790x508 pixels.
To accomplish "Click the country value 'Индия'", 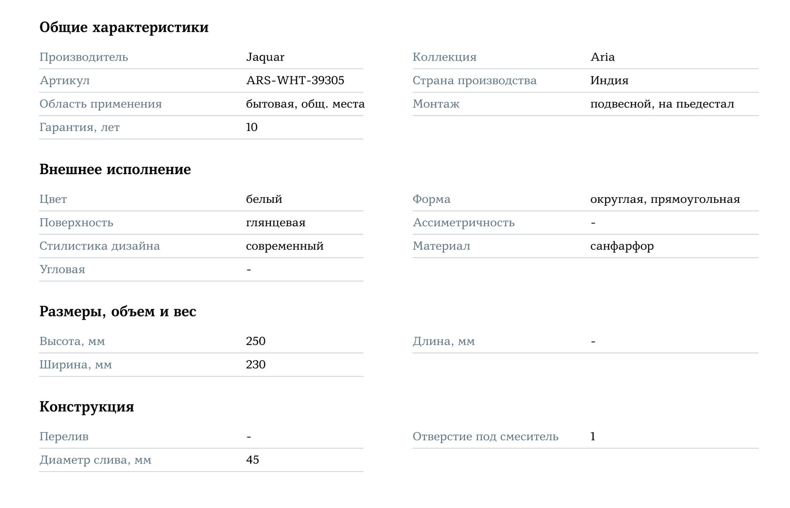I will click(x=609, y=80).
